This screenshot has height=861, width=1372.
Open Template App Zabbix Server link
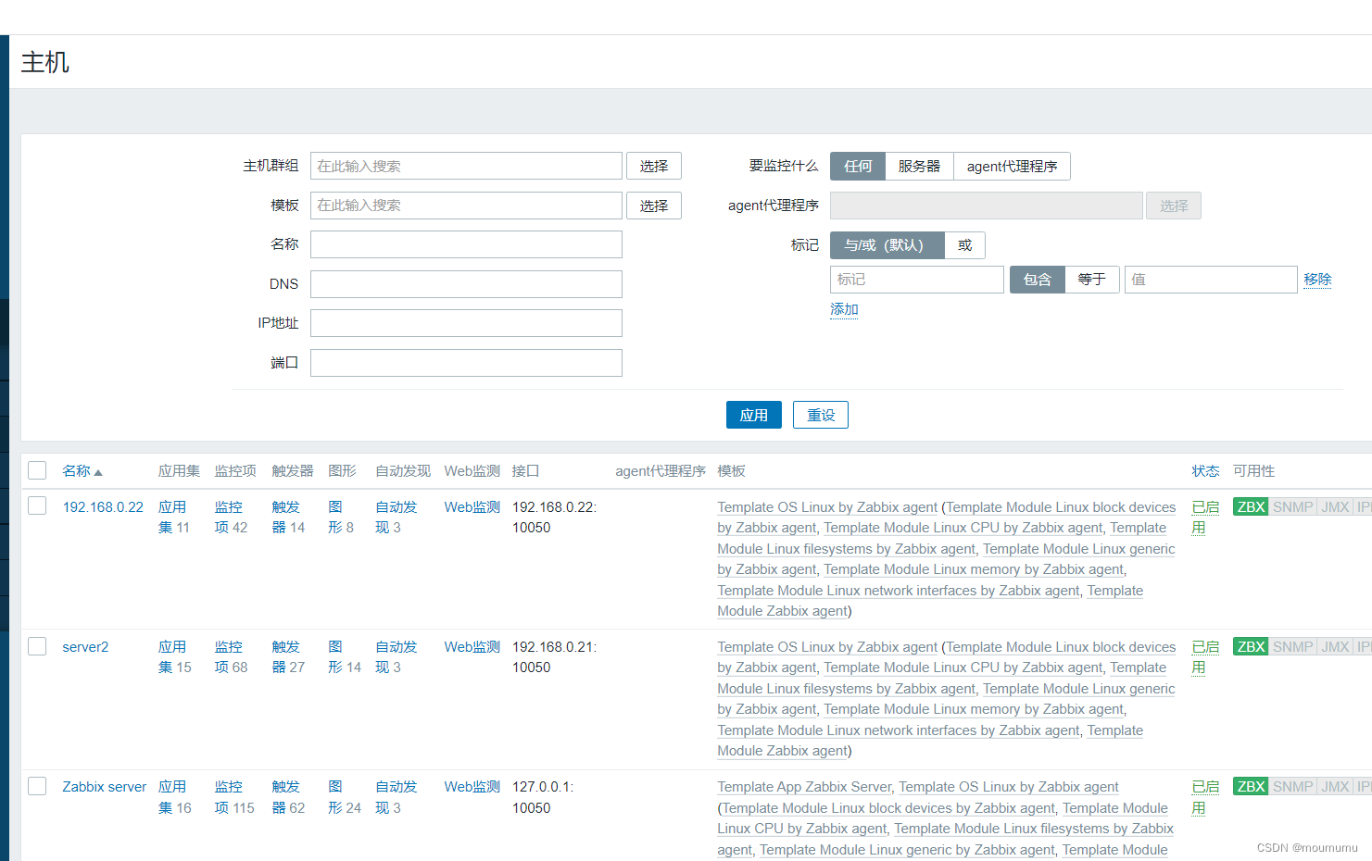tap(804, 786)
